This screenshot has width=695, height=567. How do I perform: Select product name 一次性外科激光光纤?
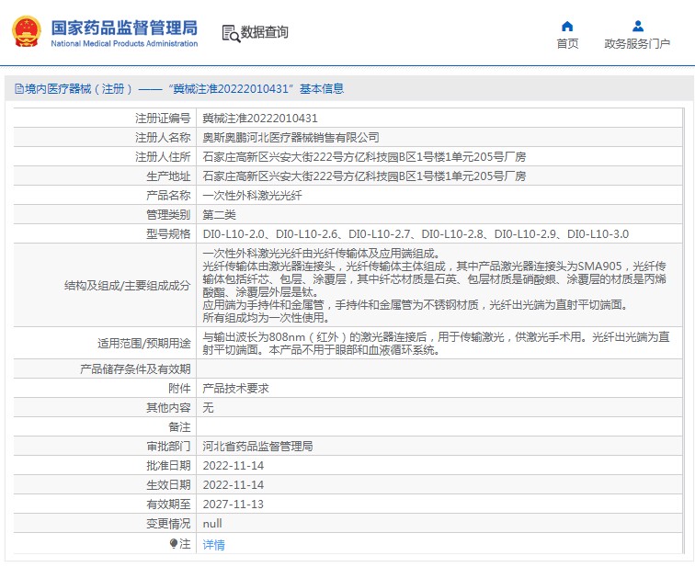point(252,196)
